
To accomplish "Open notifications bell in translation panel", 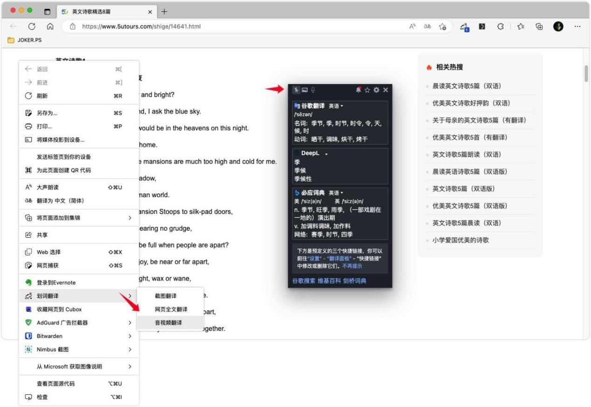I will 359,90.
